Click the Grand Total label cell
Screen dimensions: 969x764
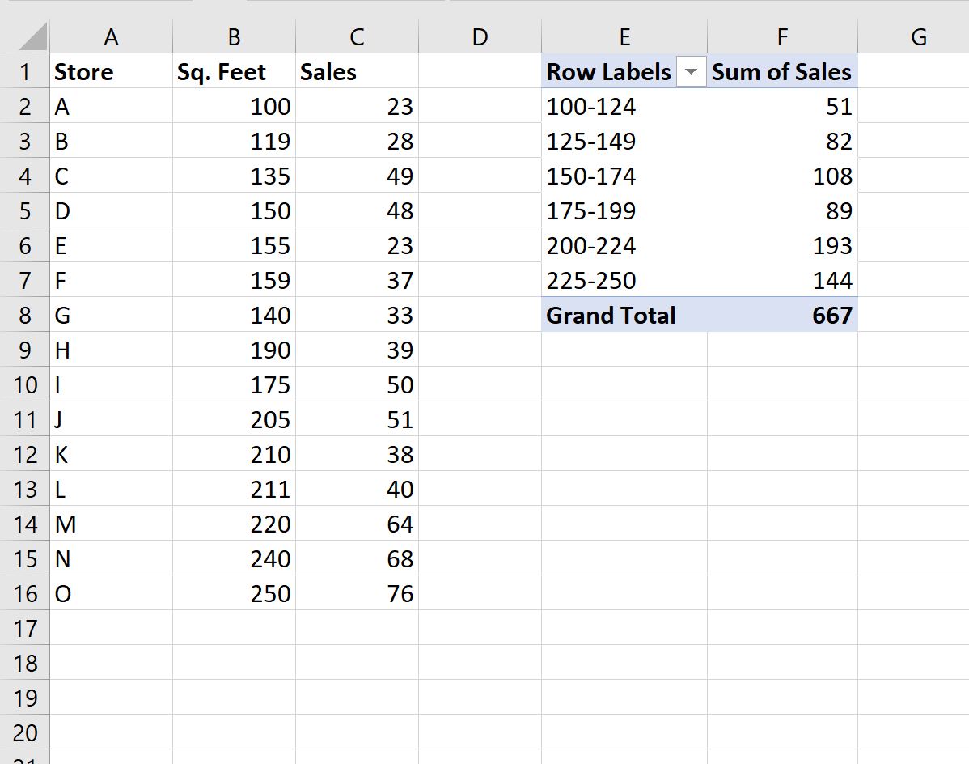(x=624, y=315)
